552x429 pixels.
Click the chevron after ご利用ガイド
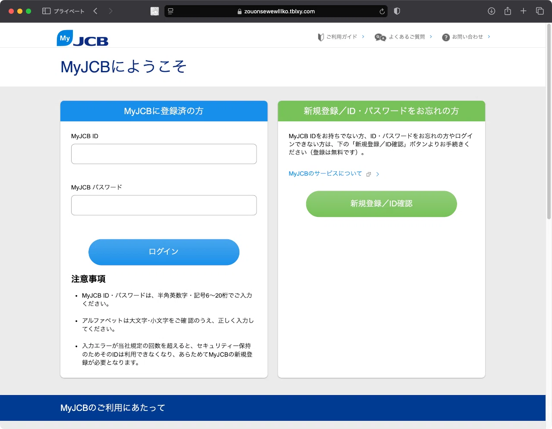(363, 37)
